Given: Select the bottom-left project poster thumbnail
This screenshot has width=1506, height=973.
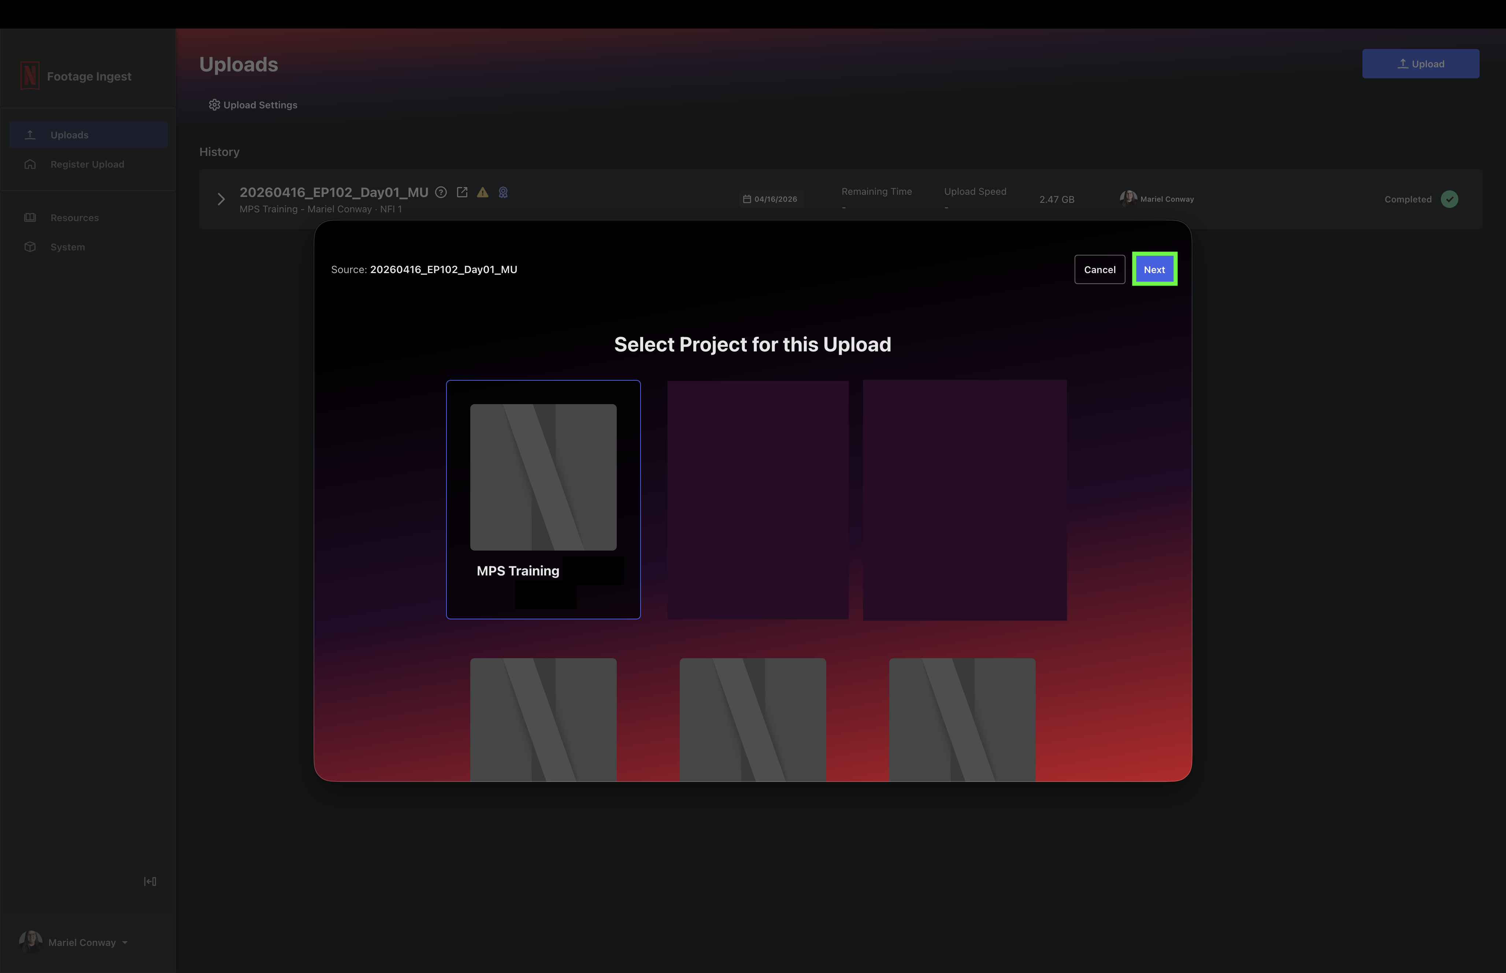Looking at the screenshot, I should point(543,720).
